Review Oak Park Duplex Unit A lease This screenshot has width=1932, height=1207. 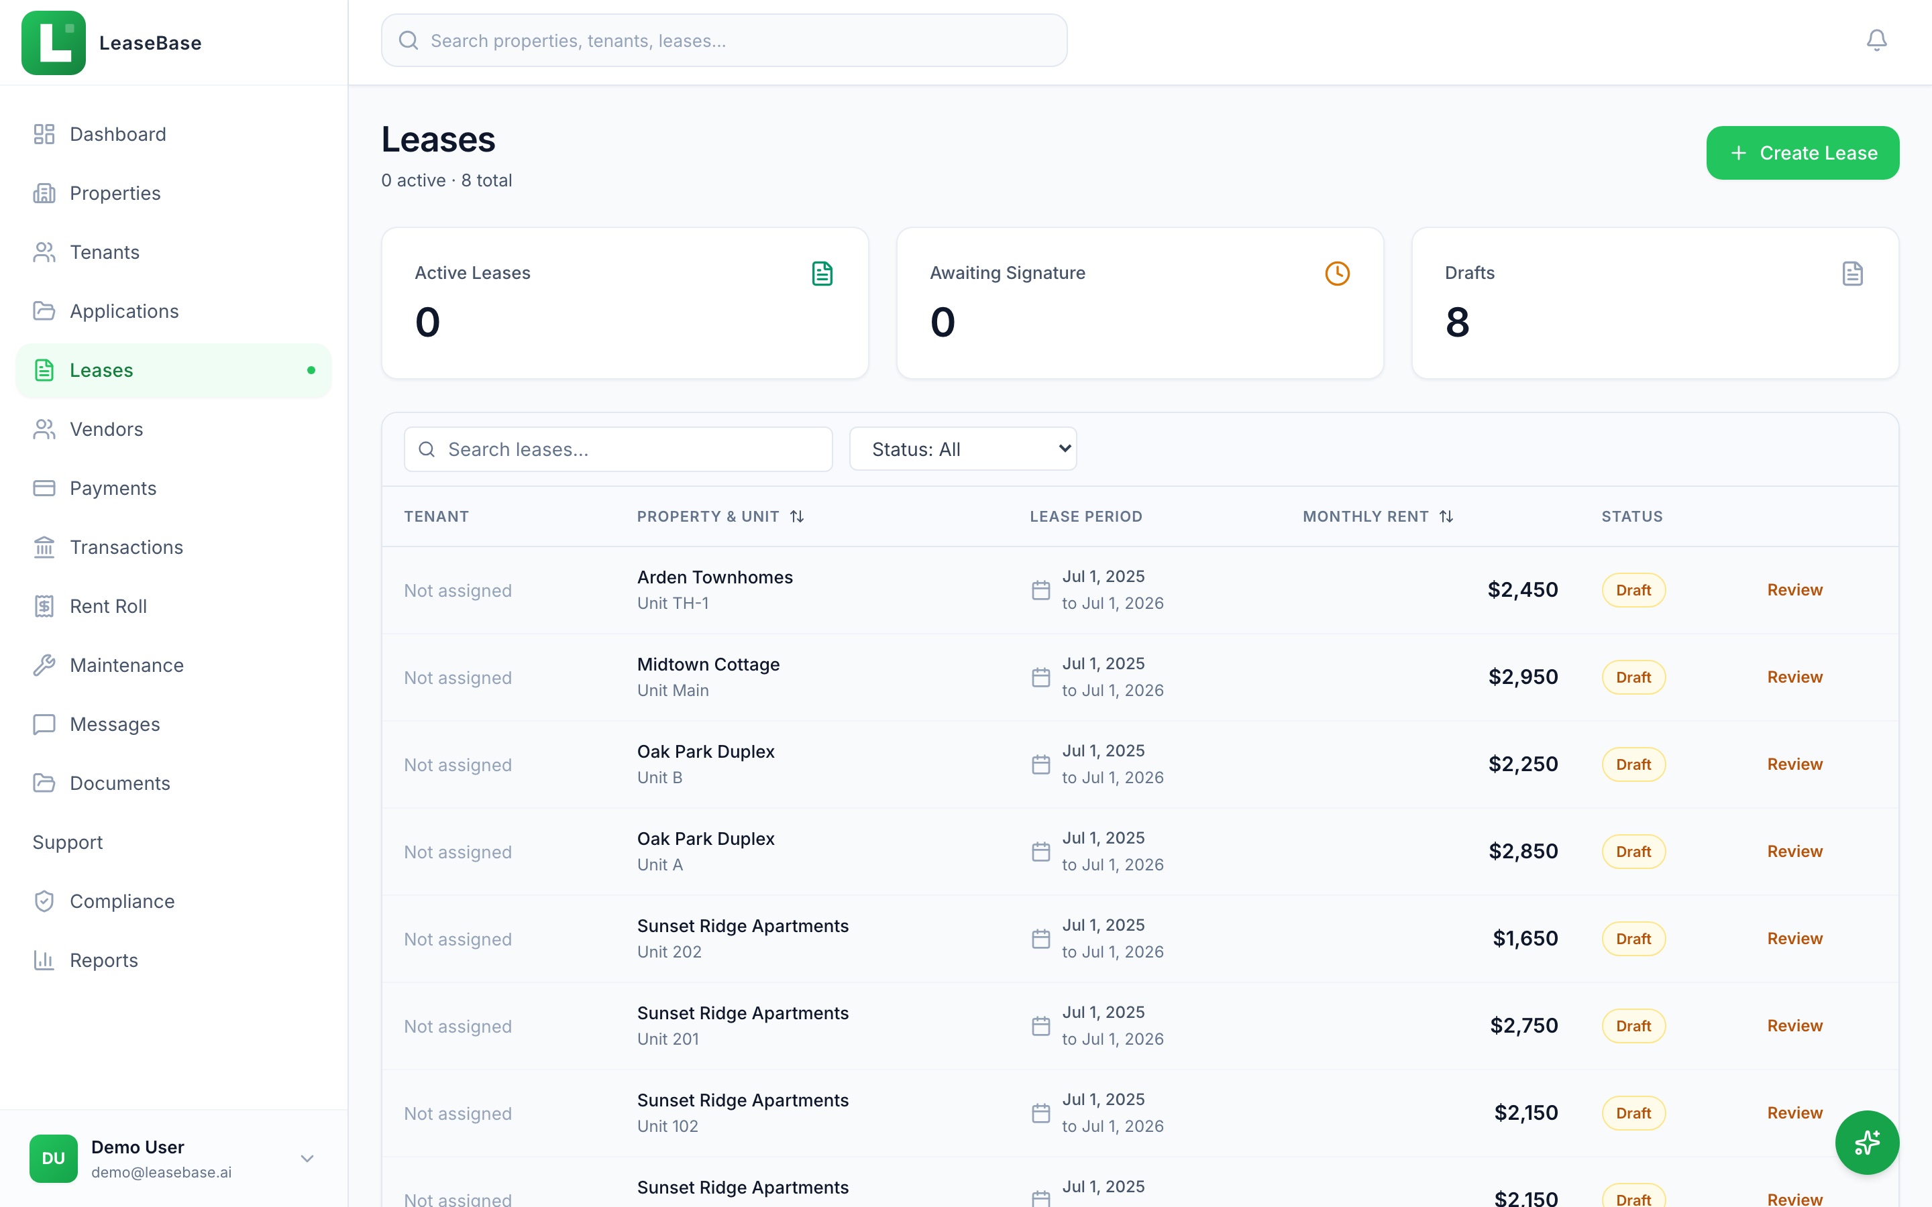(x=1794, y=852)
